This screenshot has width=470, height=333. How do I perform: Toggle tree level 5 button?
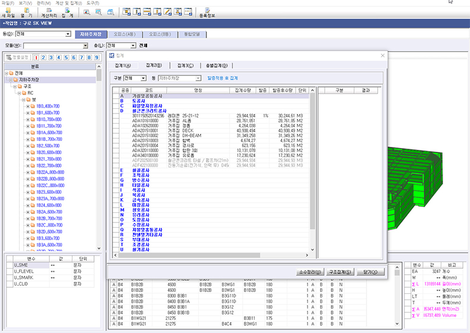tap(66, 58)
